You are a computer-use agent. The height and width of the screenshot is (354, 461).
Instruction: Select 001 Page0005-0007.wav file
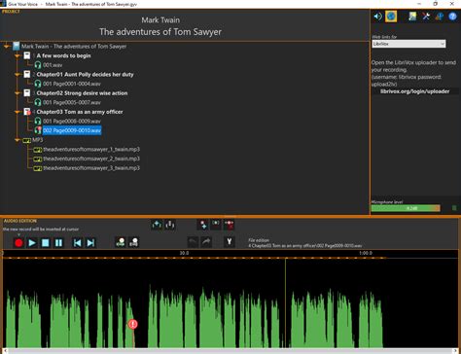[x=72, y=103]
